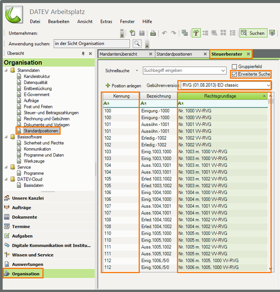280x292 pixels.
Task: Enable the Gruppierfeld checkbox
Action: (234, 67)
